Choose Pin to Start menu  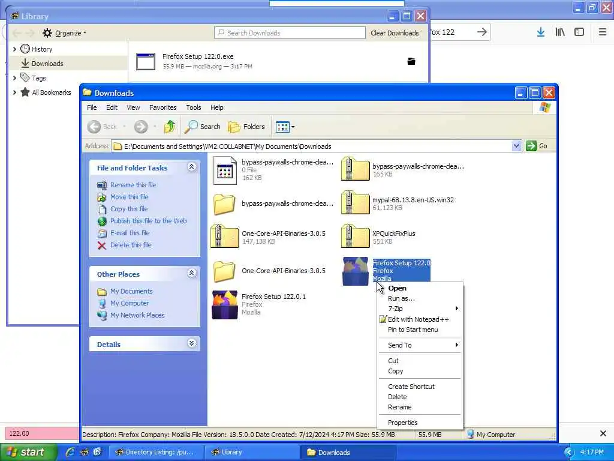click(413, 330)
